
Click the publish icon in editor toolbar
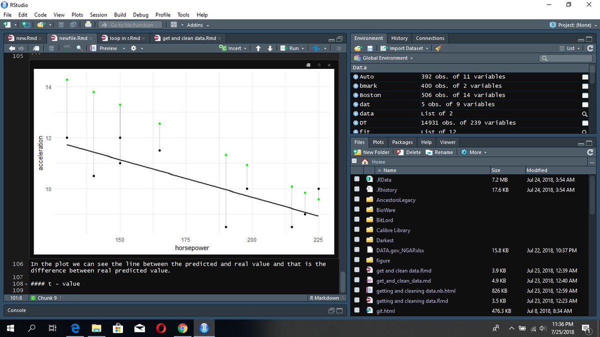pos(316,48)
